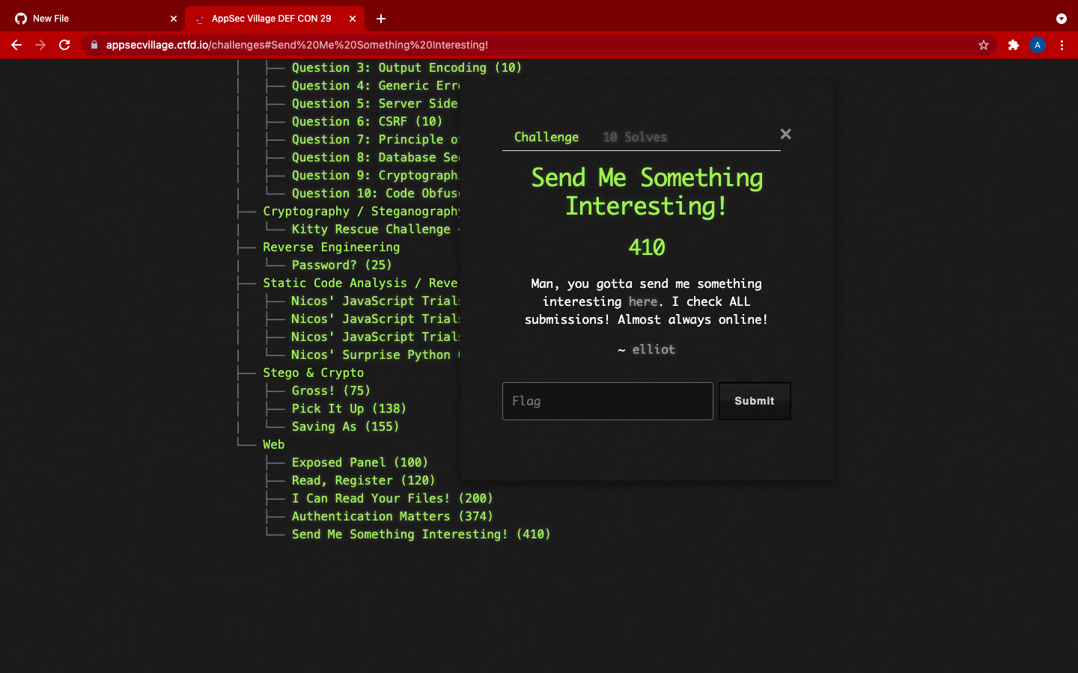Open Nicos' Surprise Python challenge
This screenshot has width=1078, height=673.
click(375, 354)
